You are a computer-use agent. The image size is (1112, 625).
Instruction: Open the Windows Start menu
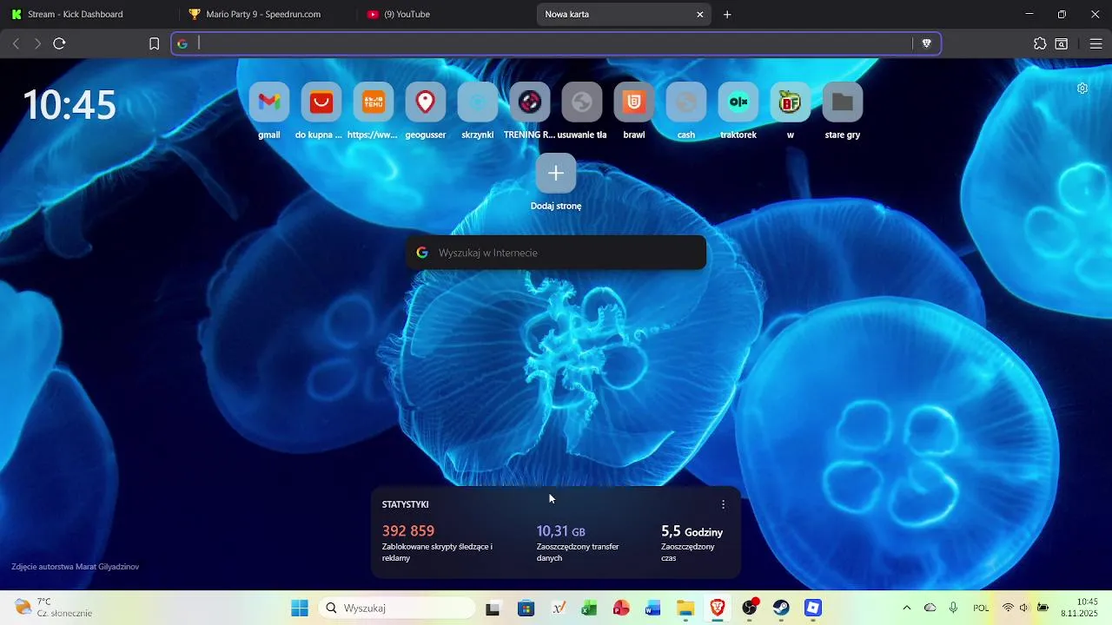(x=300, y=608)
